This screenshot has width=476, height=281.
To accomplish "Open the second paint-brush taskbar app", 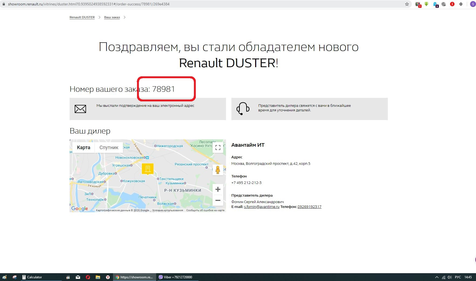I will click(15, 277).
